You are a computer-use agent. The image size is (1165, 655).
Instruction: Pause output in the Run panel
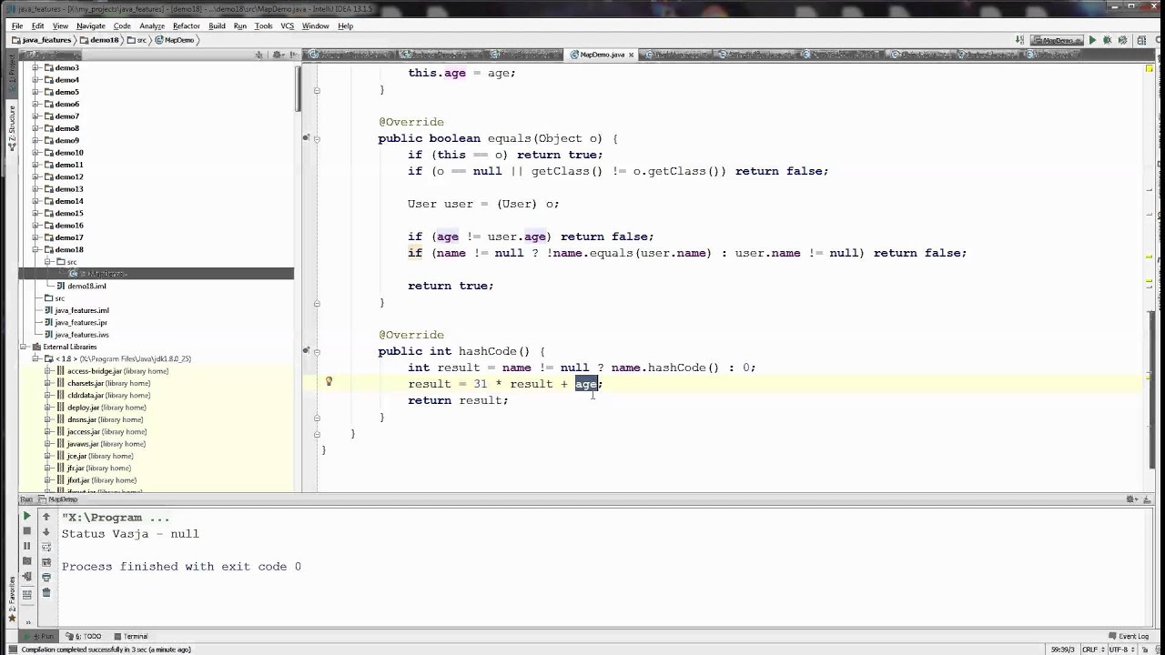pos(26,546)
